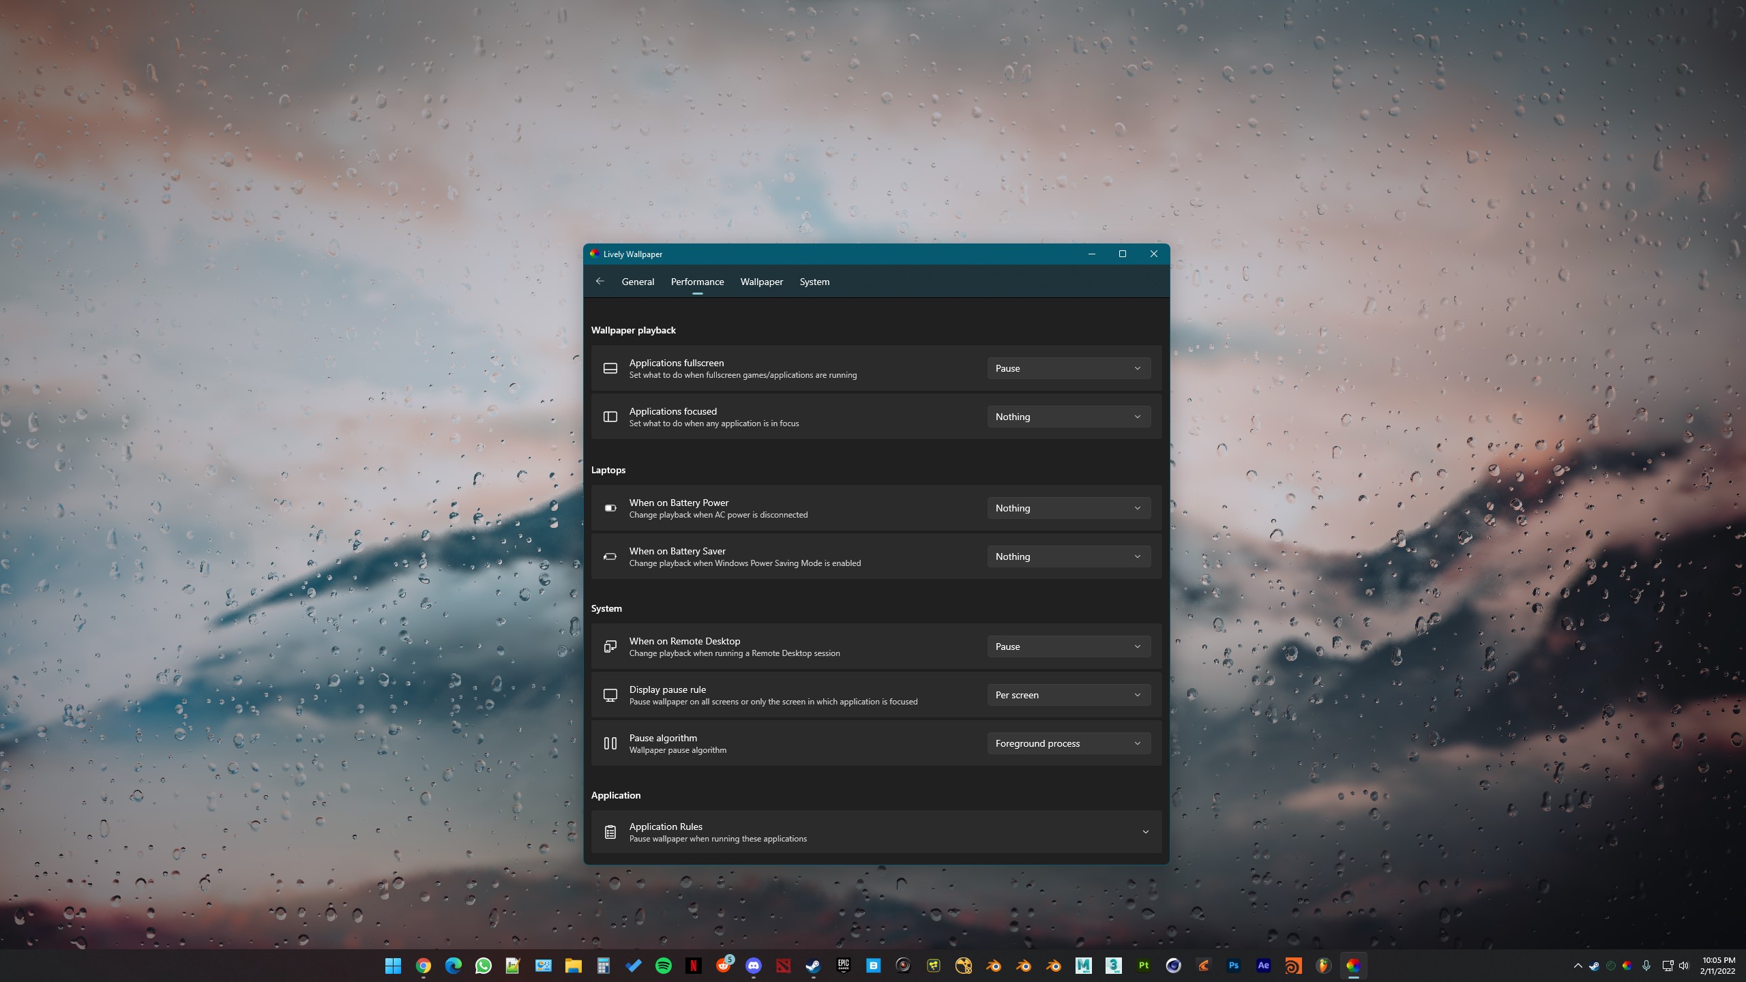Click the Battery Saver icon

[x=610, y=556]
